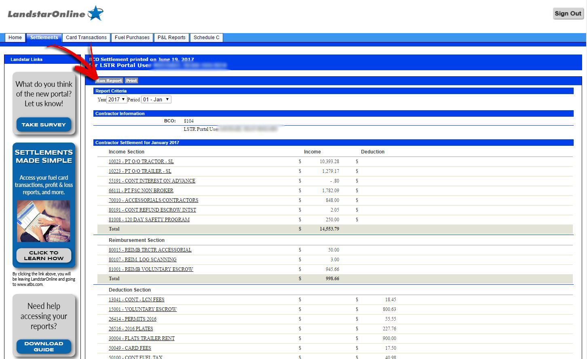Click the Landstar Links sidebar header

point(42,59)
